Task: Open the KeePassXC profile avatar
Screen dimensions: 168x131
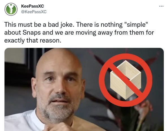Action: tap(11, 9)
